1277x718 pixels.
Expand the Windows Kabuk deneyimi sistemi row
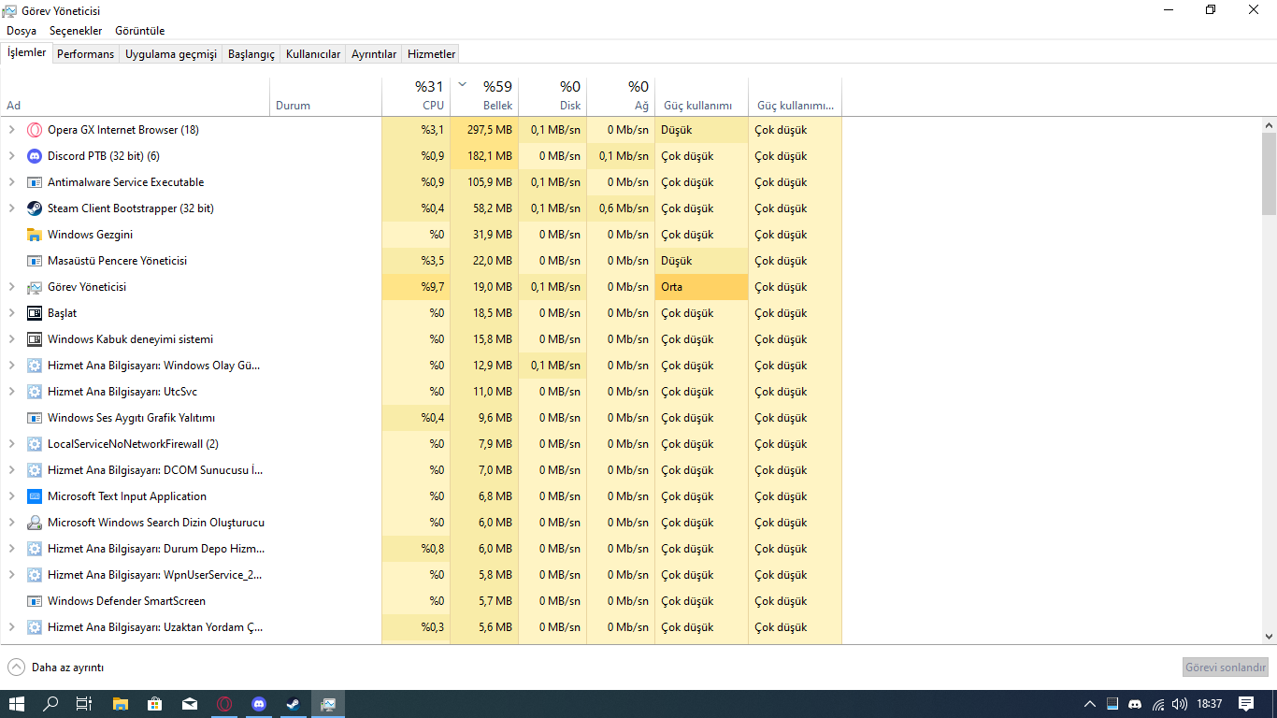11,339
